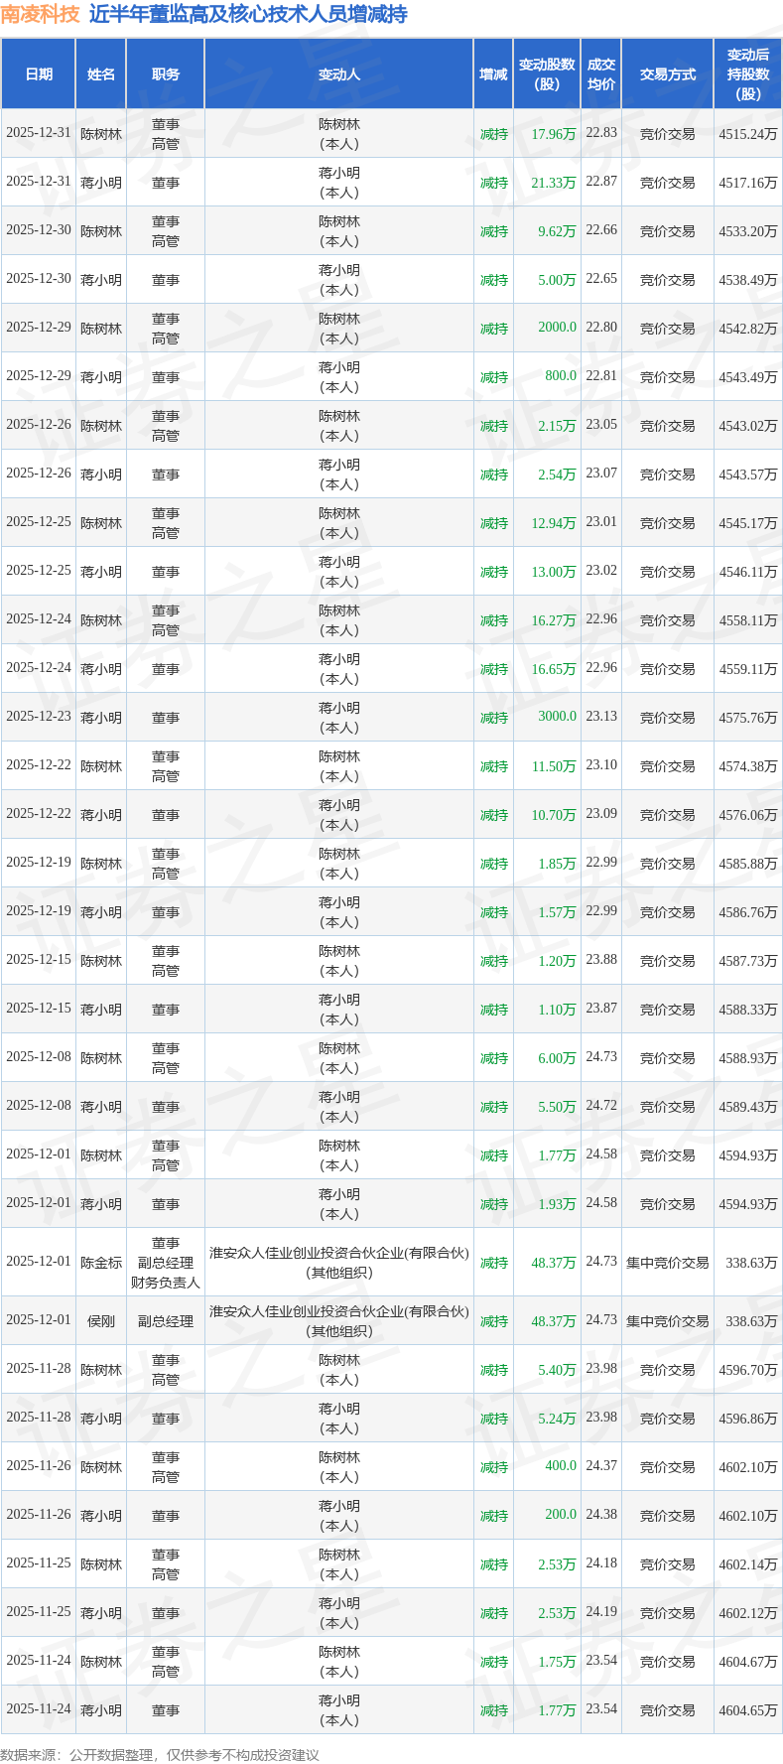The height and width of the screenshot is (1764, 783).
Task: Select the 变动后持股数(股) column header
Action: (x=748, y=74)
